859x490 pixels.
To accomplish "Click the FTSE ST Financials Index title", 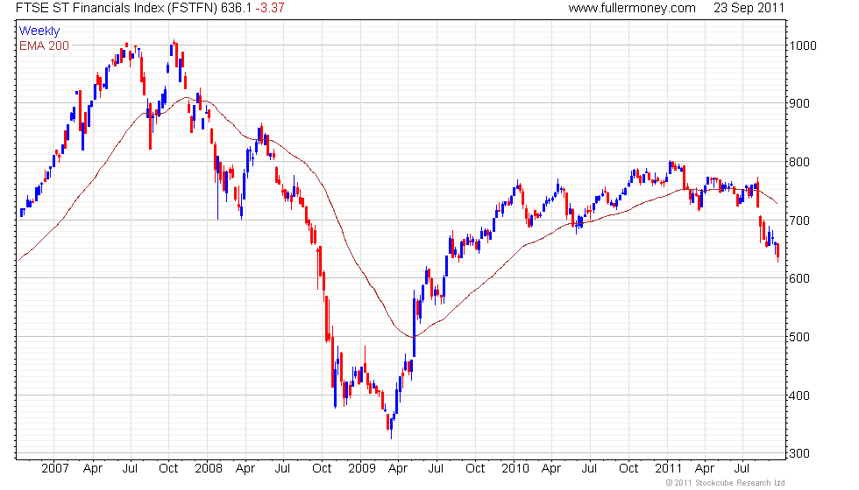I will click(116, 8).
